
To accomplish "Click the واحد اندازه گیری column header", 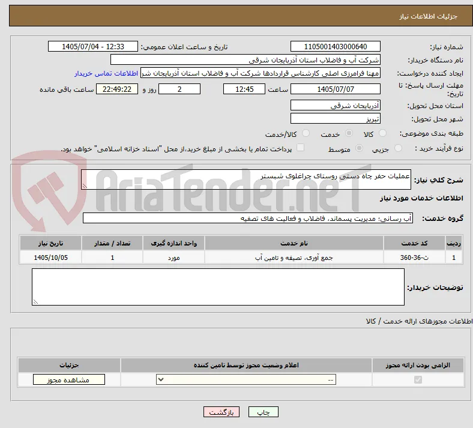I will click(x=173, y=243).
